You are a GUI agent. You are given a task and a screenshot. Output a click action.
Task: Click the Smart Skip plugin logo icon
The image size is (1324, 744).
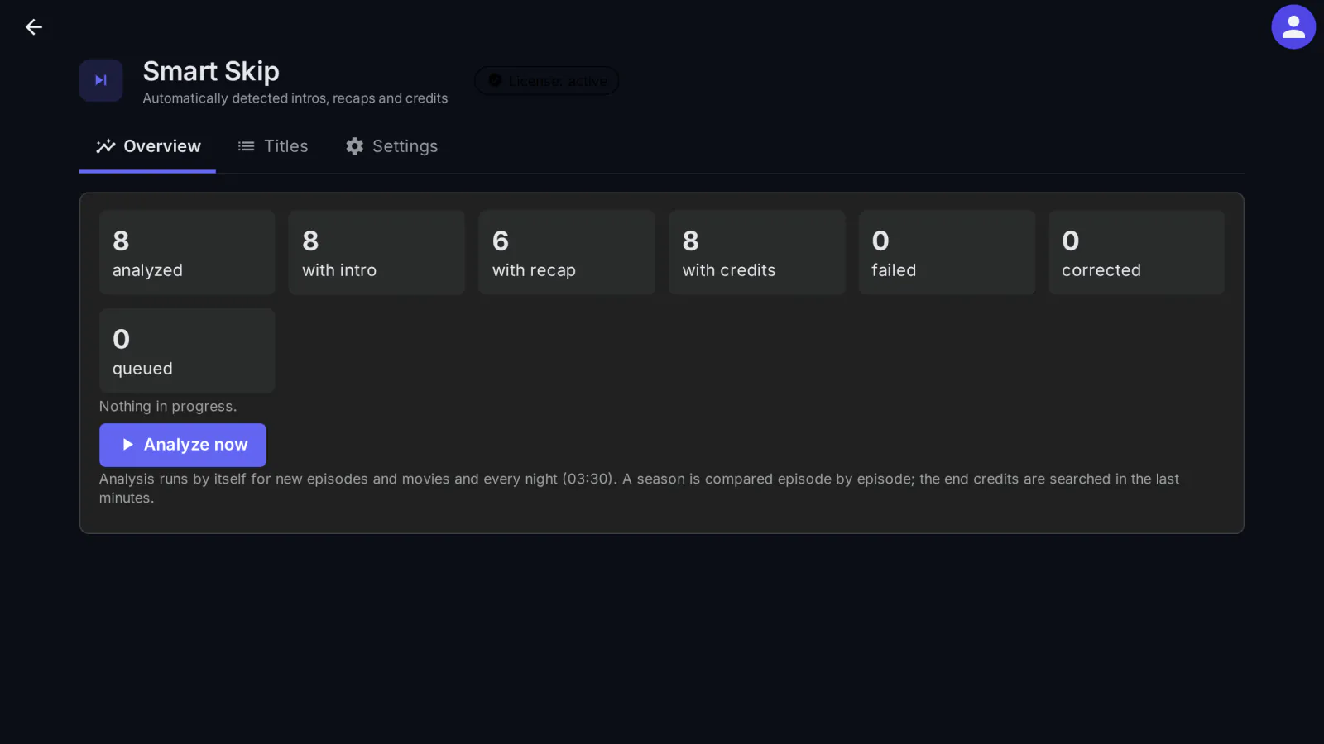pos(101,80)
